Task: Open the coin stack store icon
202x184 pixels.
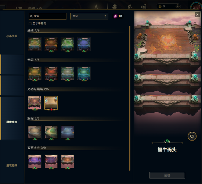Action: click(x=144, y=7)
